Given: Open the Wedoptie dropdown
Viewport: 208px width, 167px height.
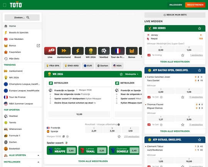Looking at the screenshot, I should tap(132, 74).
